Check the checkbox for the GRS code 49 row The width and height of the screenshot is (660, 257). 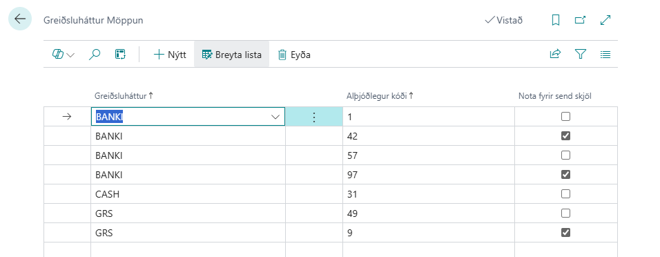565,213
